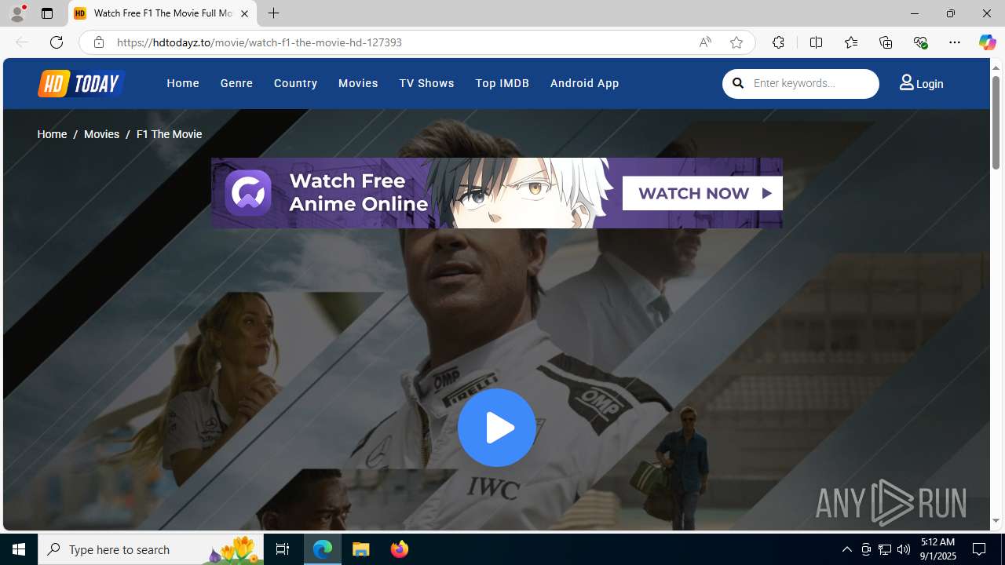
Task: Open Microsoft Edge from the taskbar
Action: click(323, 549)
